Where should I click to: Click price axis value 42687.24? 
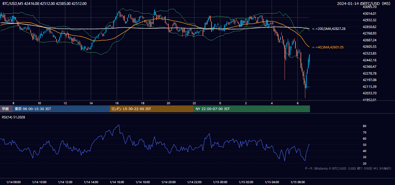[x=369, y=40]
